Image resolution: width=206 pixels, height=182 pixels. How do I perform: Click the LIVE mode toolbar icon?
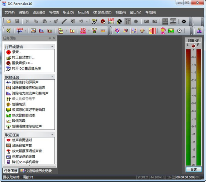[x=111, y=21]
